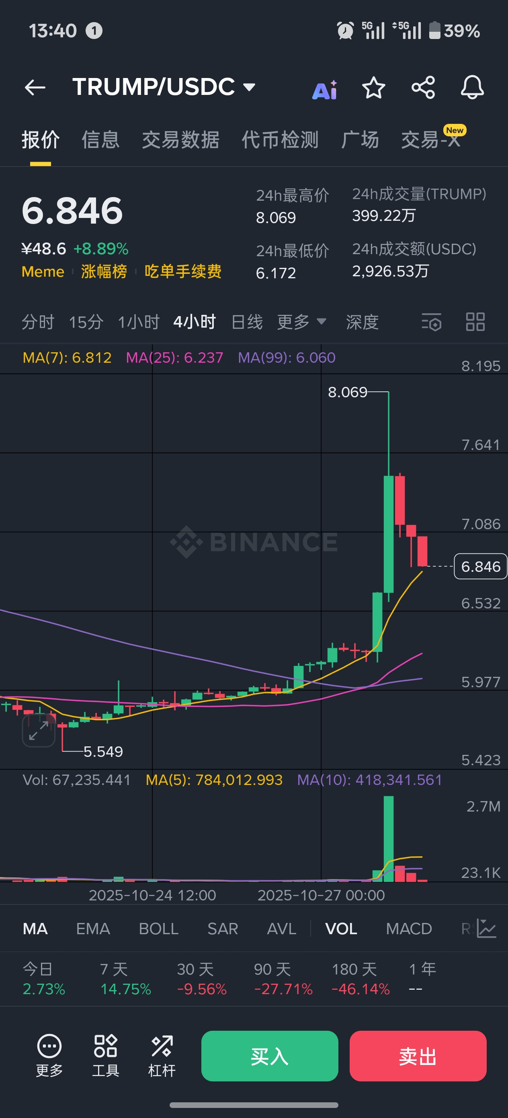This screenshot has width=508, height=1118.
Task: Select the 日线 timeframe tab
Action: pos(247,322)
